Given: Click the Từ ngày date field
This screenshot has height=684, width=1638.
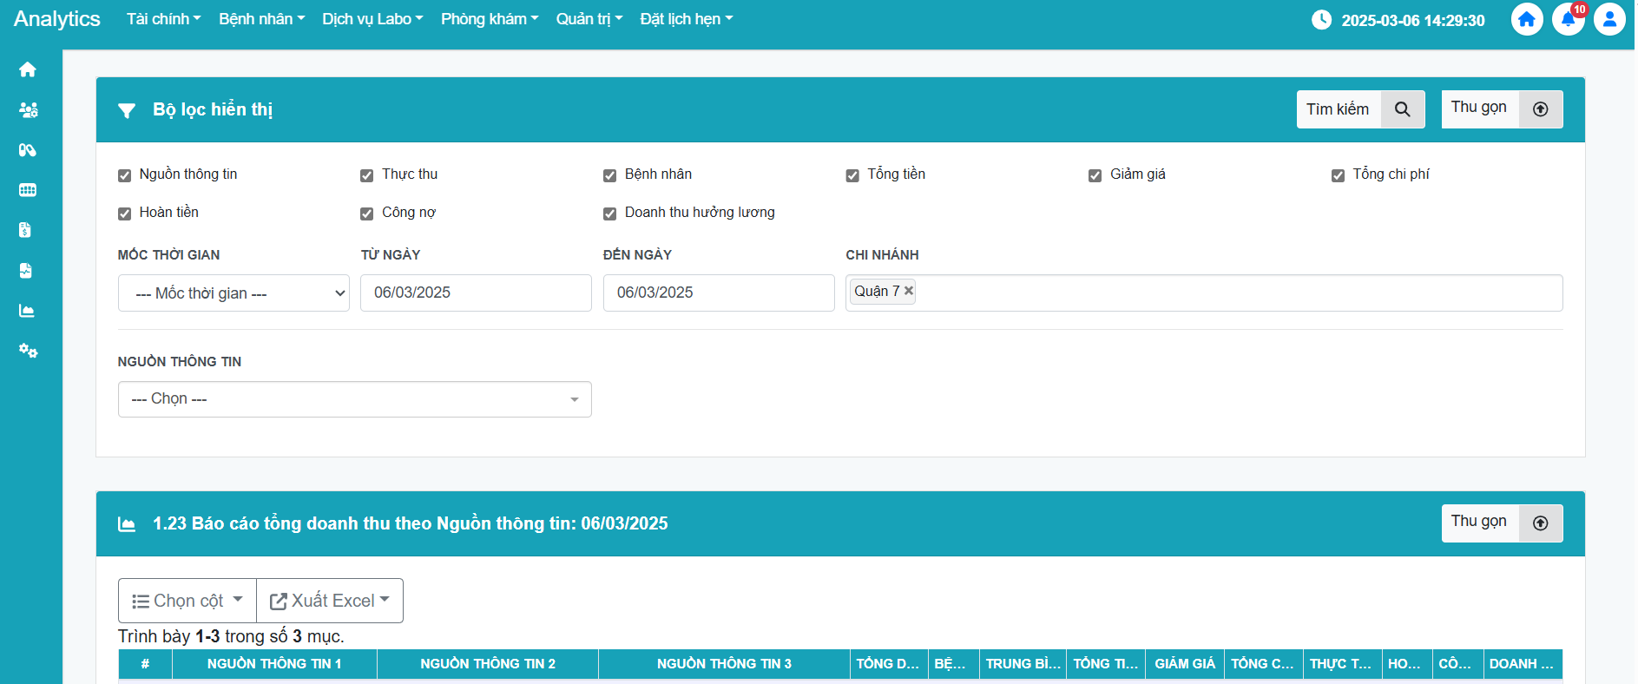Looking at the screenshot, I should pyautogui.click(x=476, y=293).
